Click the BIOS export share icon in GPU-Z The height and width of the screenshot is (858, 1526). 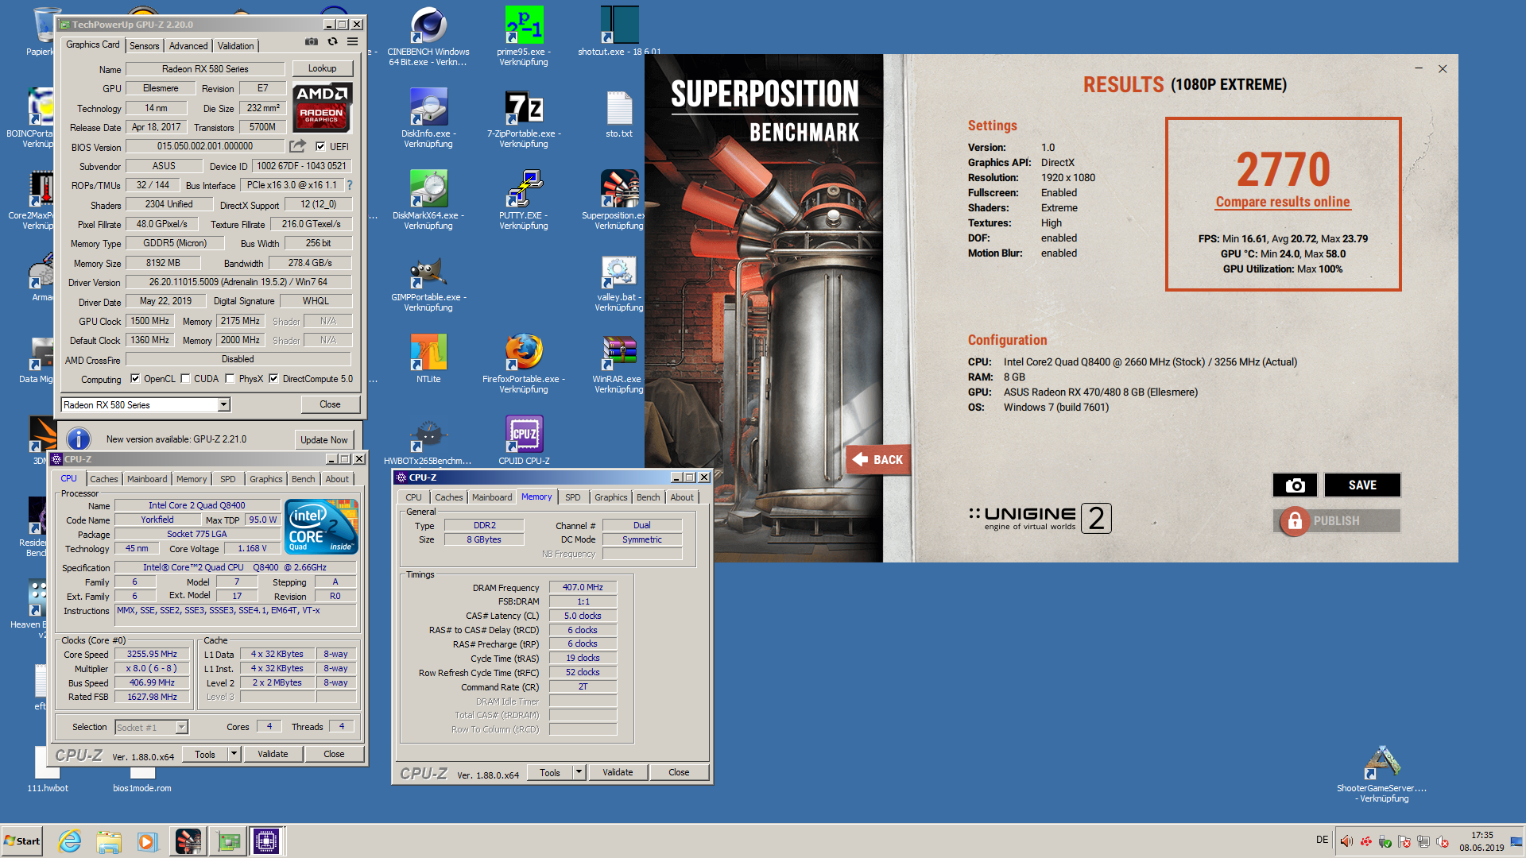tap(297, 146)
